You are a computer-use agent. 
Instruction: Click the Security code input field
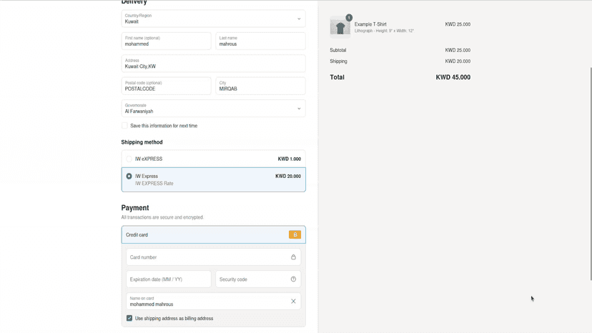point(258,279)
